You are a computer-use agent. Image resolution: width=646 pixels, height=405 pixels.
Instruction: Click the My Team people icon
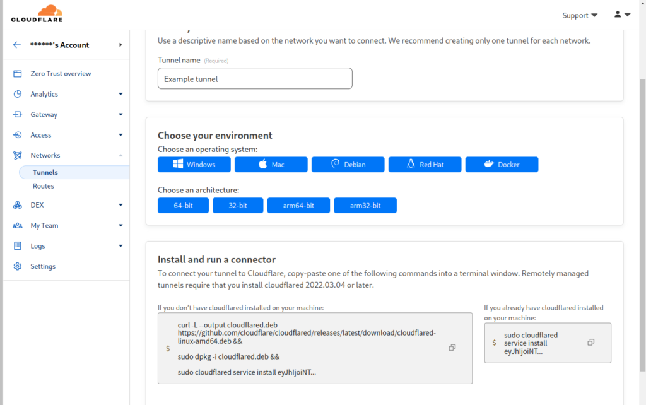click(17, 226)
